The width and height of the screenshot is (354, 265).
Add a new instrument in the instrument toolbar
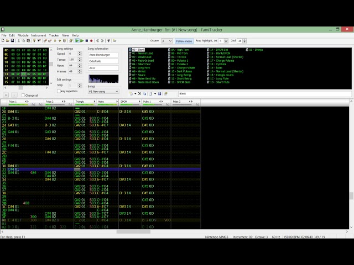point(131,94)
